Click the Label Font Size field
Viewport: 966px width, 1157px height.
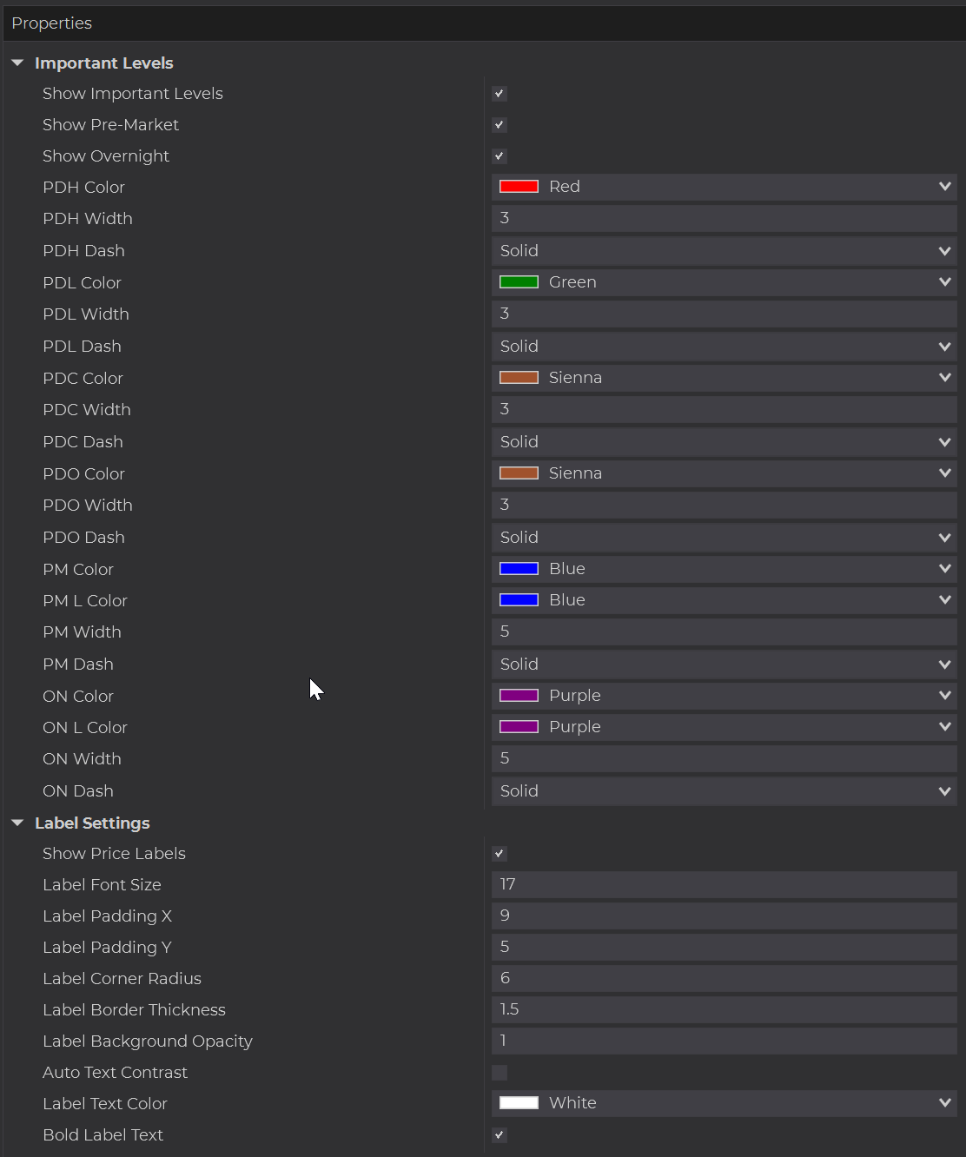[723, 884]
